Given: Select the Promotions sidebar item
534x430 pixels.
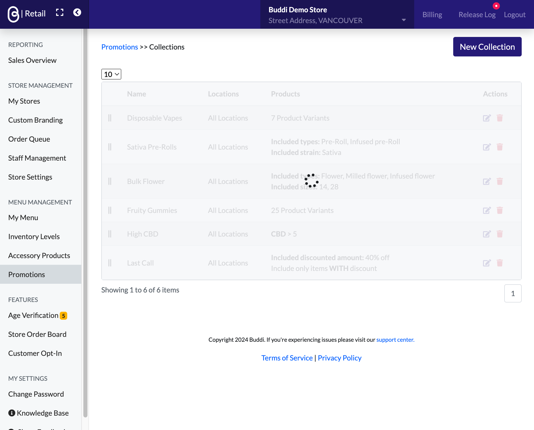Looking at the screenshot, I should click(41, 275).
